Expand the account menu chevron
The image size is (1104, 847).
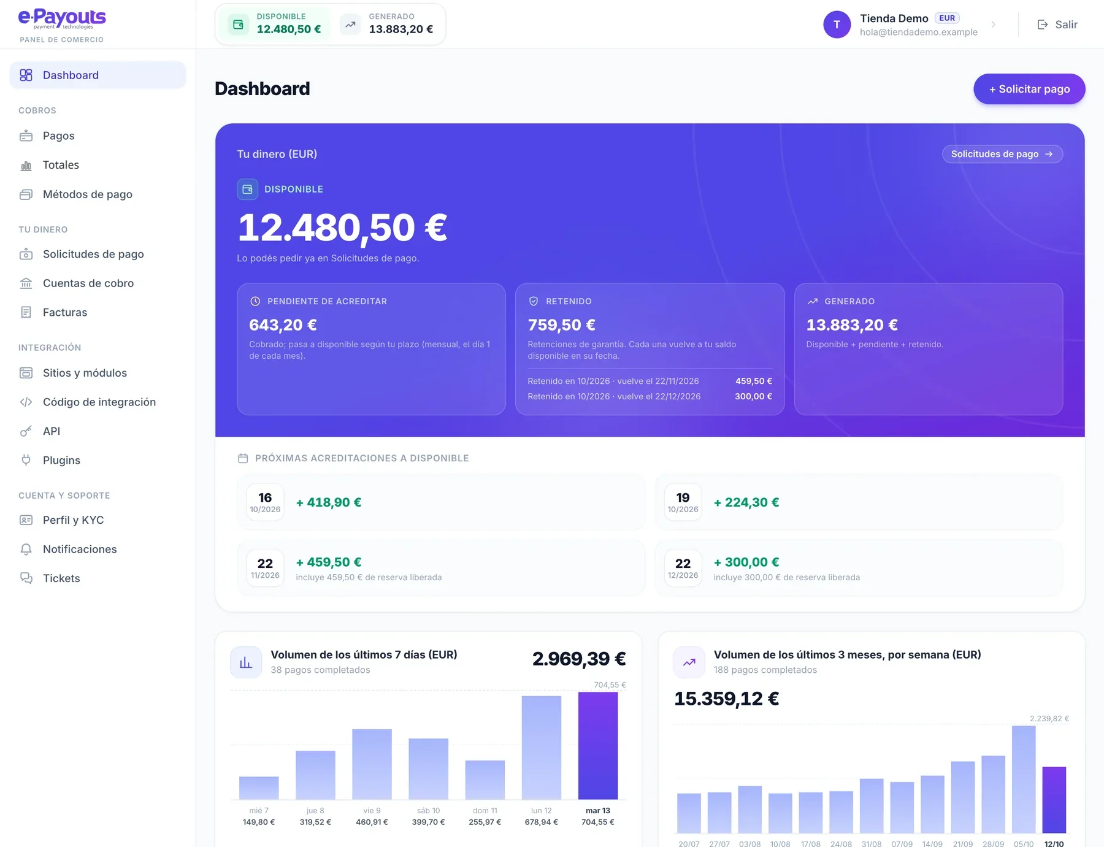994,25
